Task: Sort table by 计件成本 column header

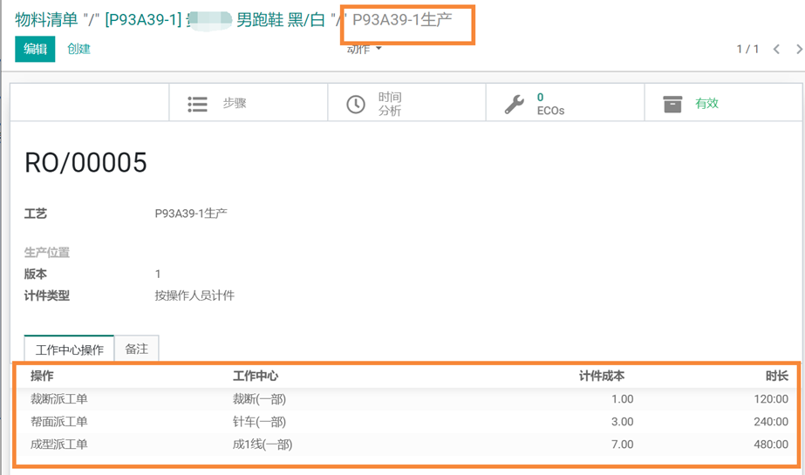Action: click(x=602, y=377)
